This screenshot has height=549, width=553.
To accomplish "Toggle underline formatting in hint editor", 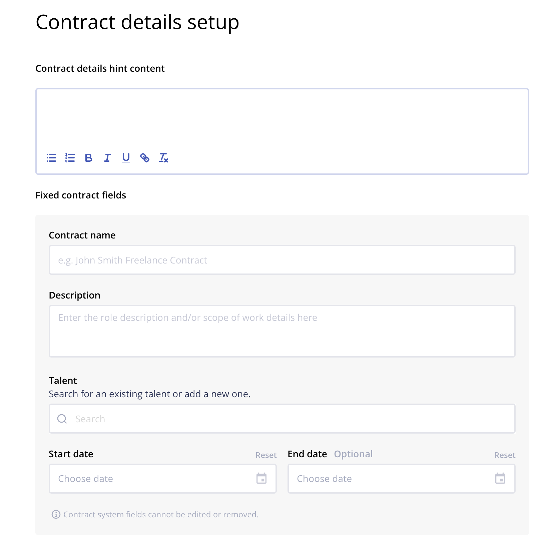I will click(x=126, y=158).
